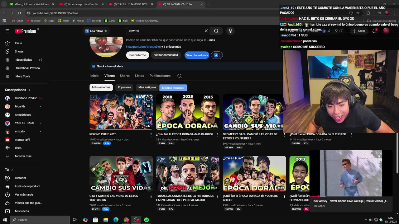This screenshot has width=399, height=224.
Task: Open 'Thumbnail Preview' sidebar entry
Action: [x=27, y=68]
